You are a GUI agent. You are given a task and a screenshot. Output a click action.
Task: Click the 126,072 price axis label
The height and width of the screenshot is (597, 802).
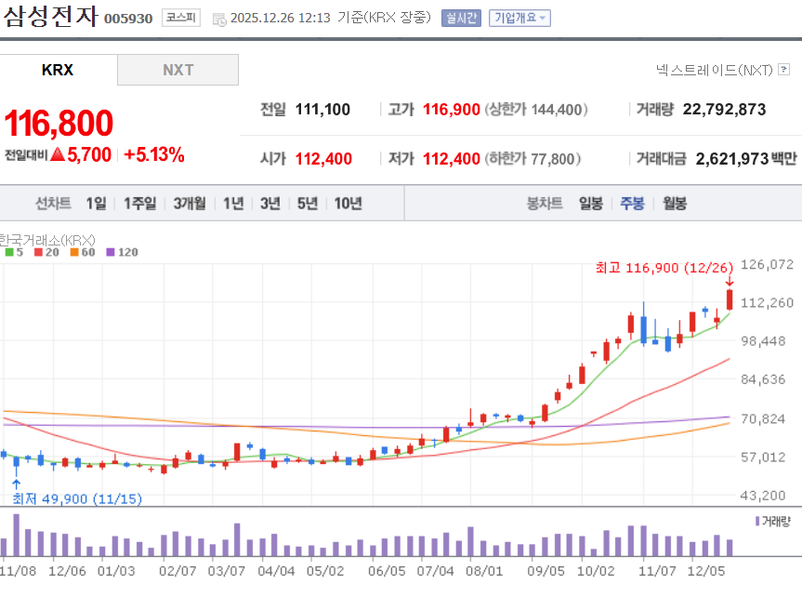(x=767, y=264)
